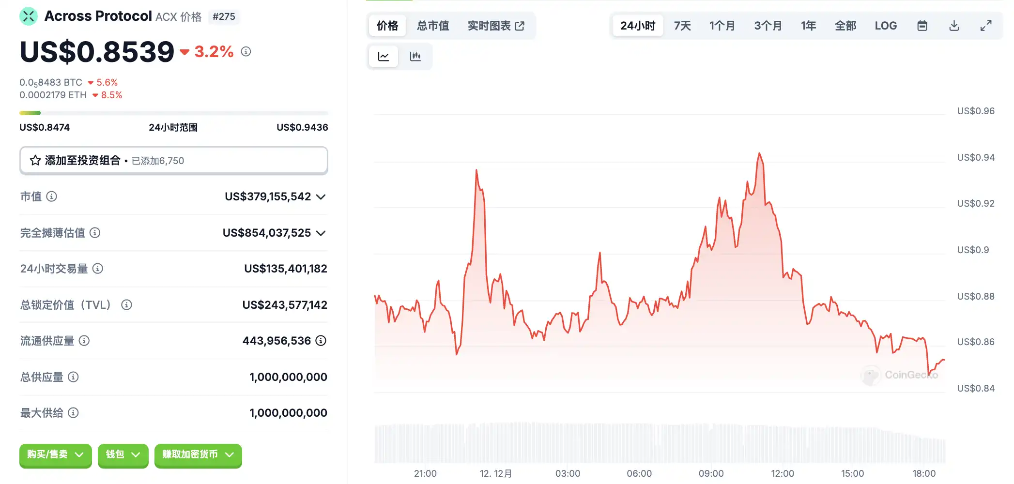This screenshot has height=484, width=1014.
Task: Open the 钱包 dropdown
Action: (123, 454)
